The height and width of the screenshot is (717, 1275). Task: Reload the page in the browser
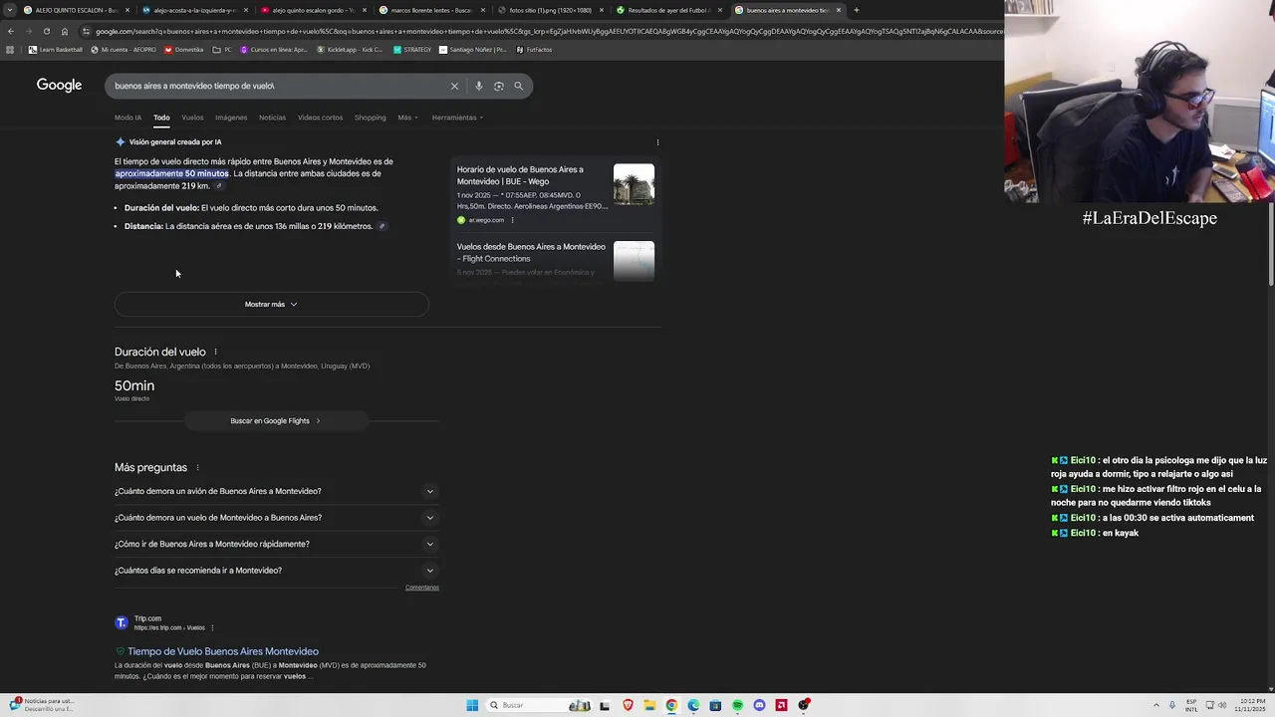[46, 31]
